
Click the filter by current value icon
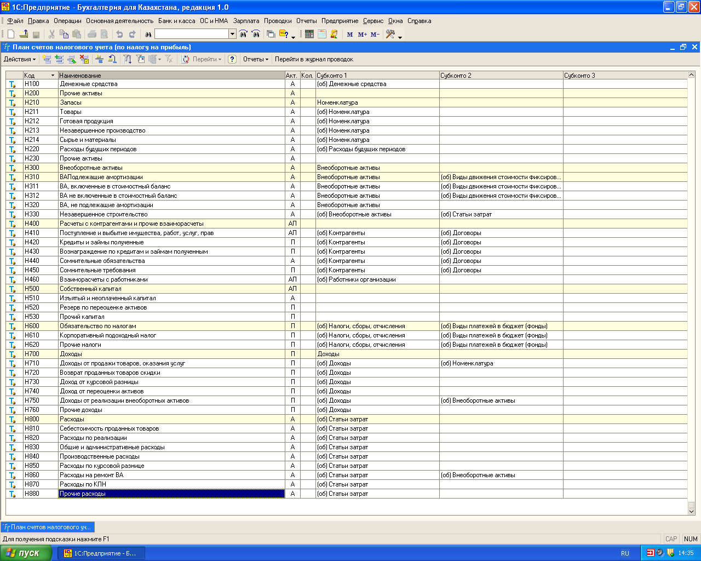(x=140, y=59)
